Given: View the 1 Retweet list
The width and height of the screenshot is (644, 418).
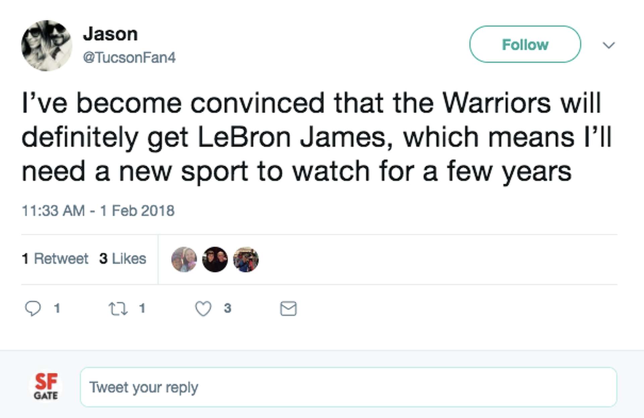Looking at the screenshot, I should tap(55, 258).
